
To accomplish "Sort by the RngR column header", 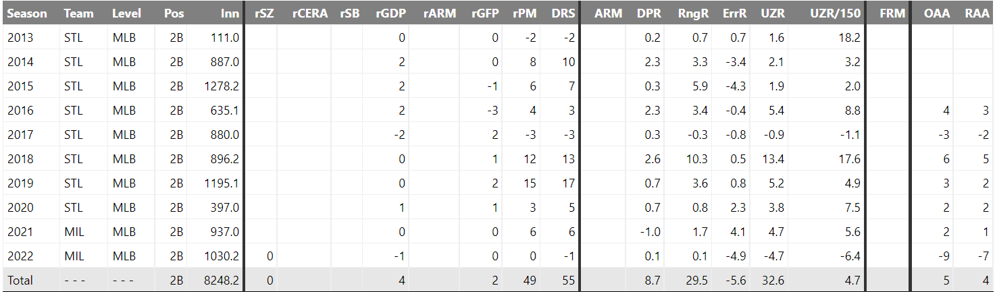I will [x=694, y=13].
